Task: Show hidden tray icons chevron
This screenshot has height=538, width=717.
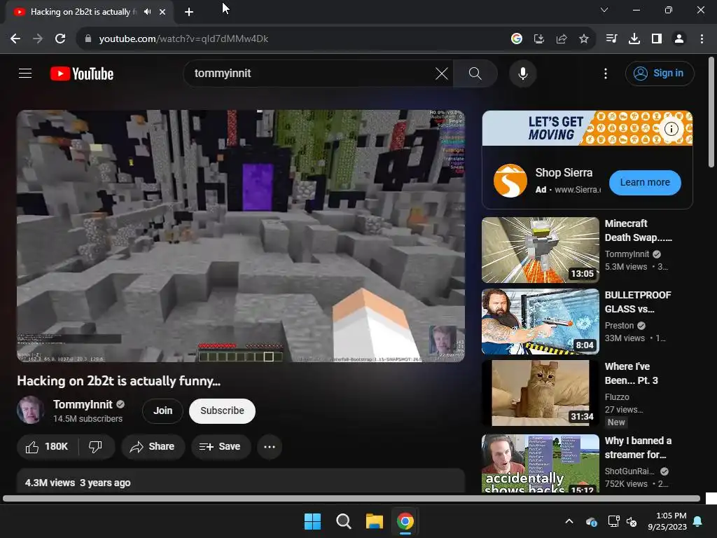Action: [x=569, y=521]
